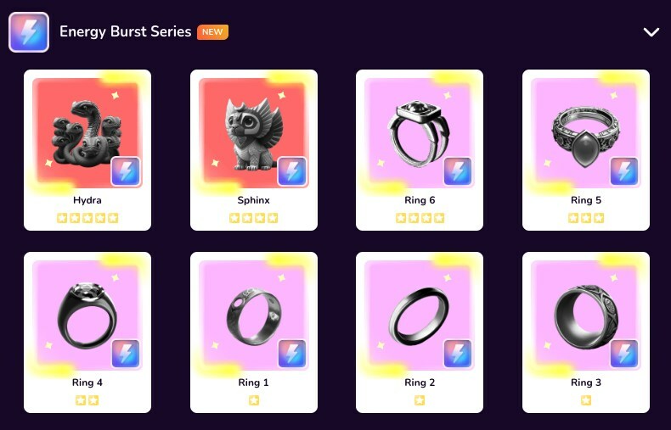
Task: Click the five-star rating under Hydra
Action: 87,218
